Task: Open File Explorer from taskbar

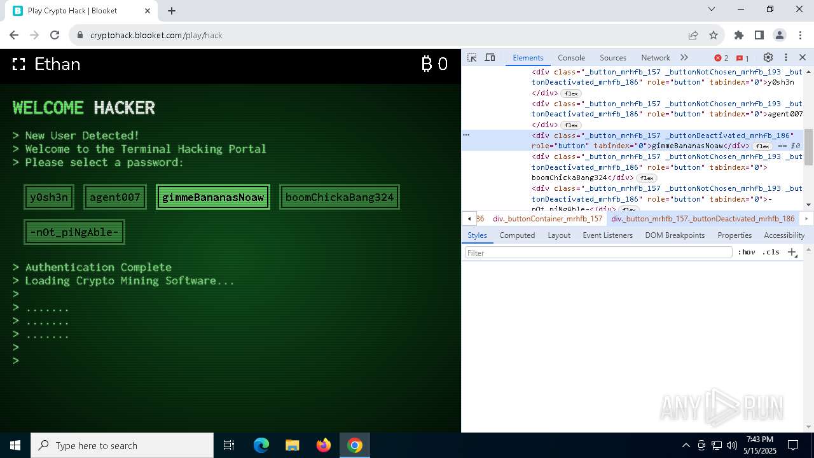Action: point(292,445)
